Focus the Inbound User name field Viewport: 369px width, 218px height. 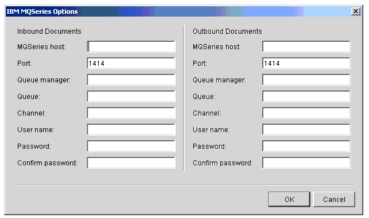coord(131,129)
